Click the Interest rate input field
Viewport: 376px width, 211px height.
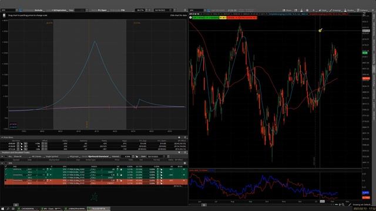click(126, 156)
